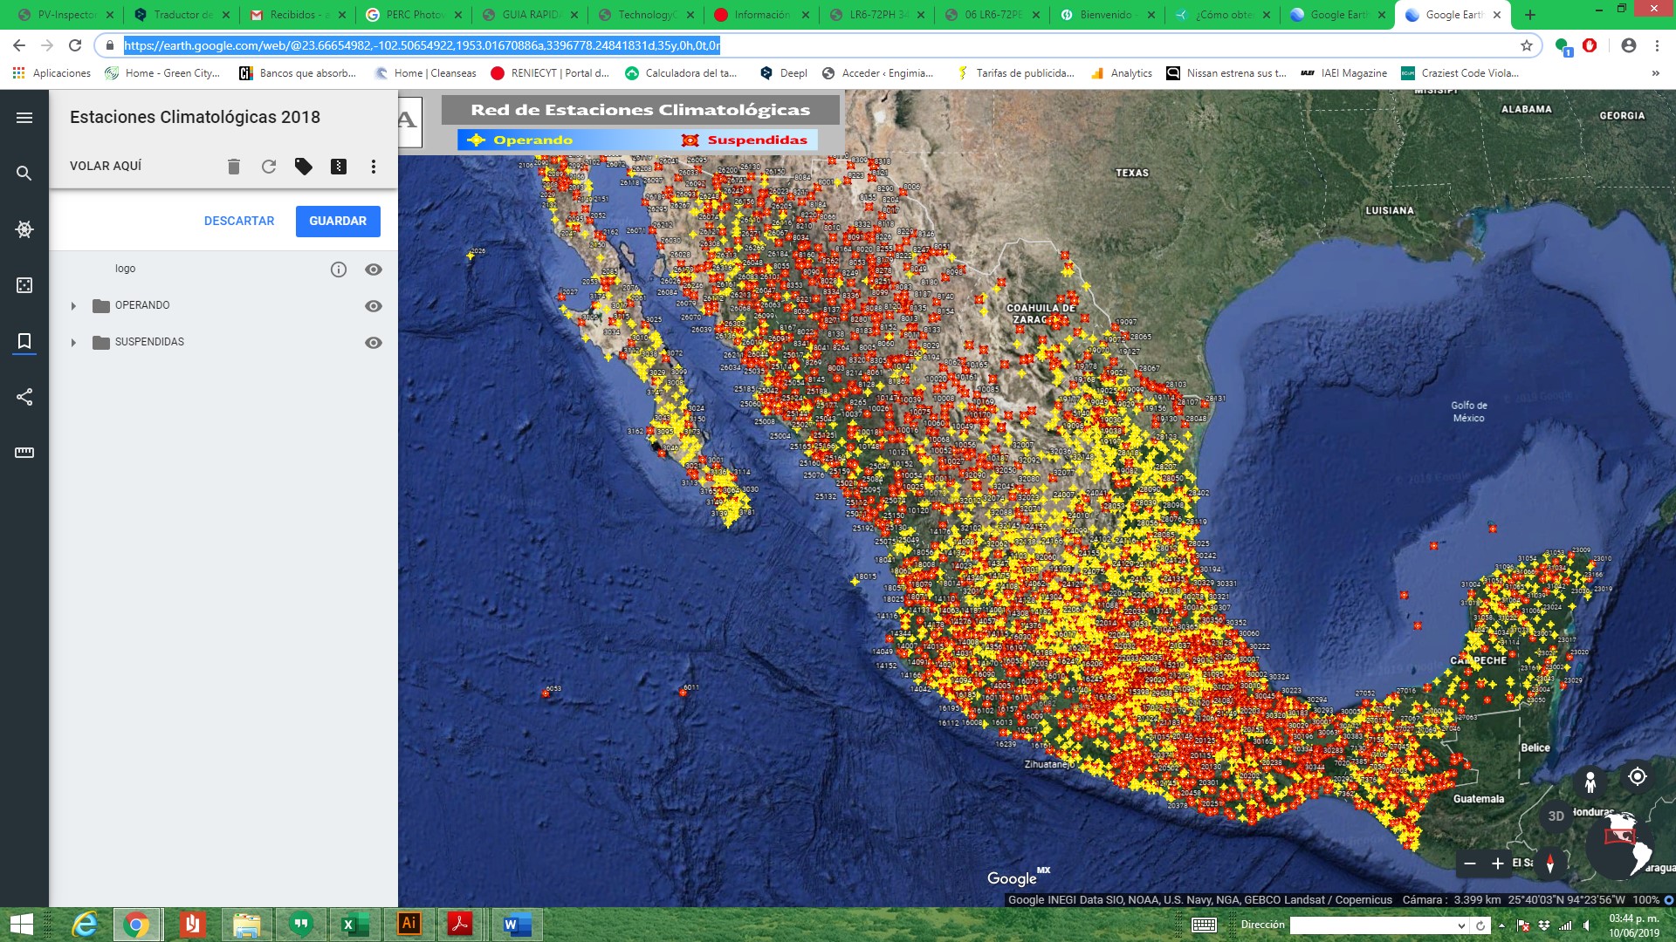Click the tag icon in project toolbar
Viewport: 1676px width, 942px height.
[304, 167]
